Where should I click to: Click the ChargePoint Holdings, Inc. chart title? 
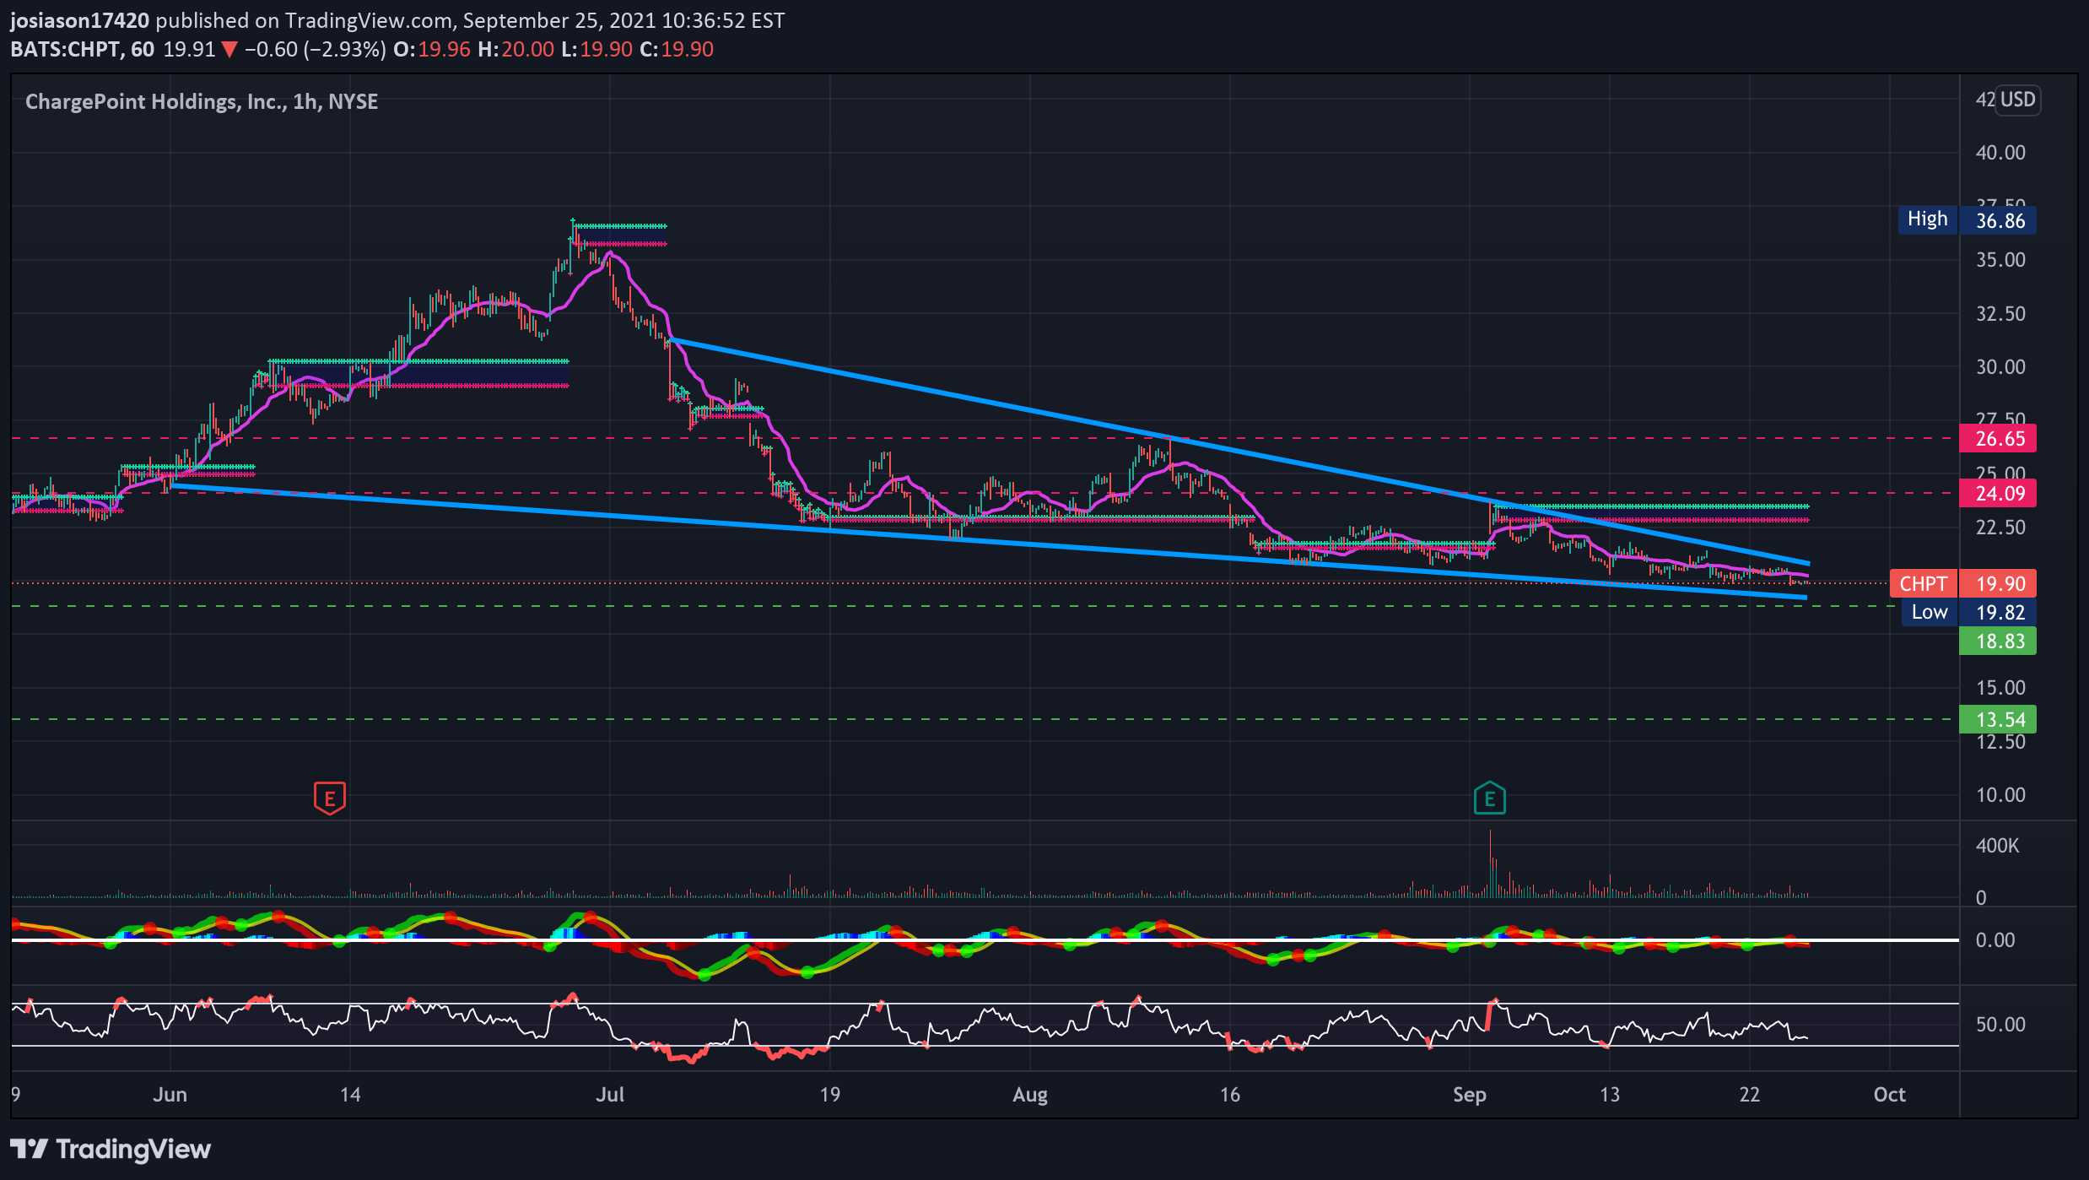point(201,101)
